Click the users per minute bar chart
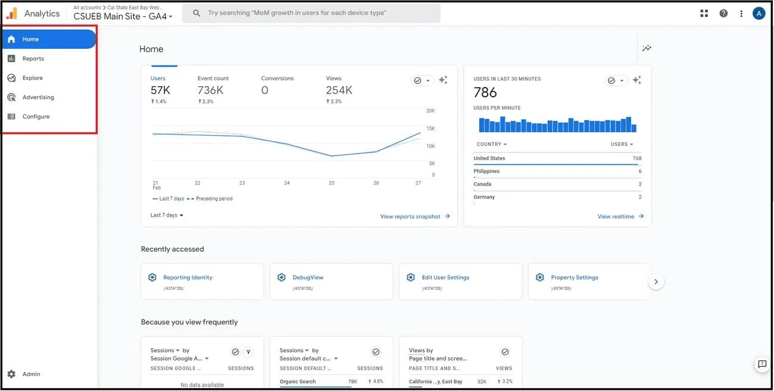This screenshot has width=774, height=391. click(557, 124)
